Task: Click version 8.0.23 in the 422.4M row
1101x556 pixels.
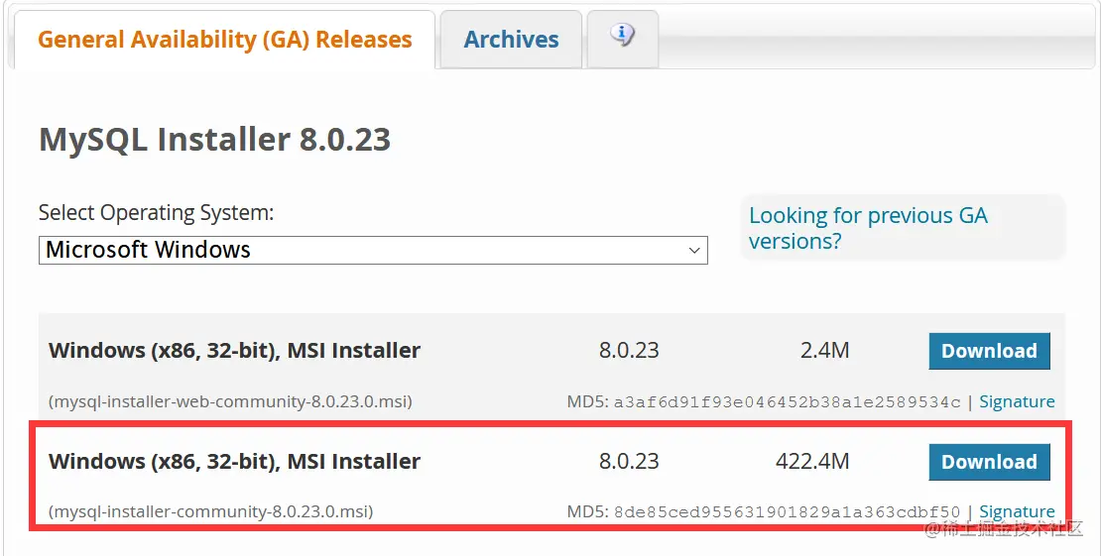Action: click(x=629, y=461)
